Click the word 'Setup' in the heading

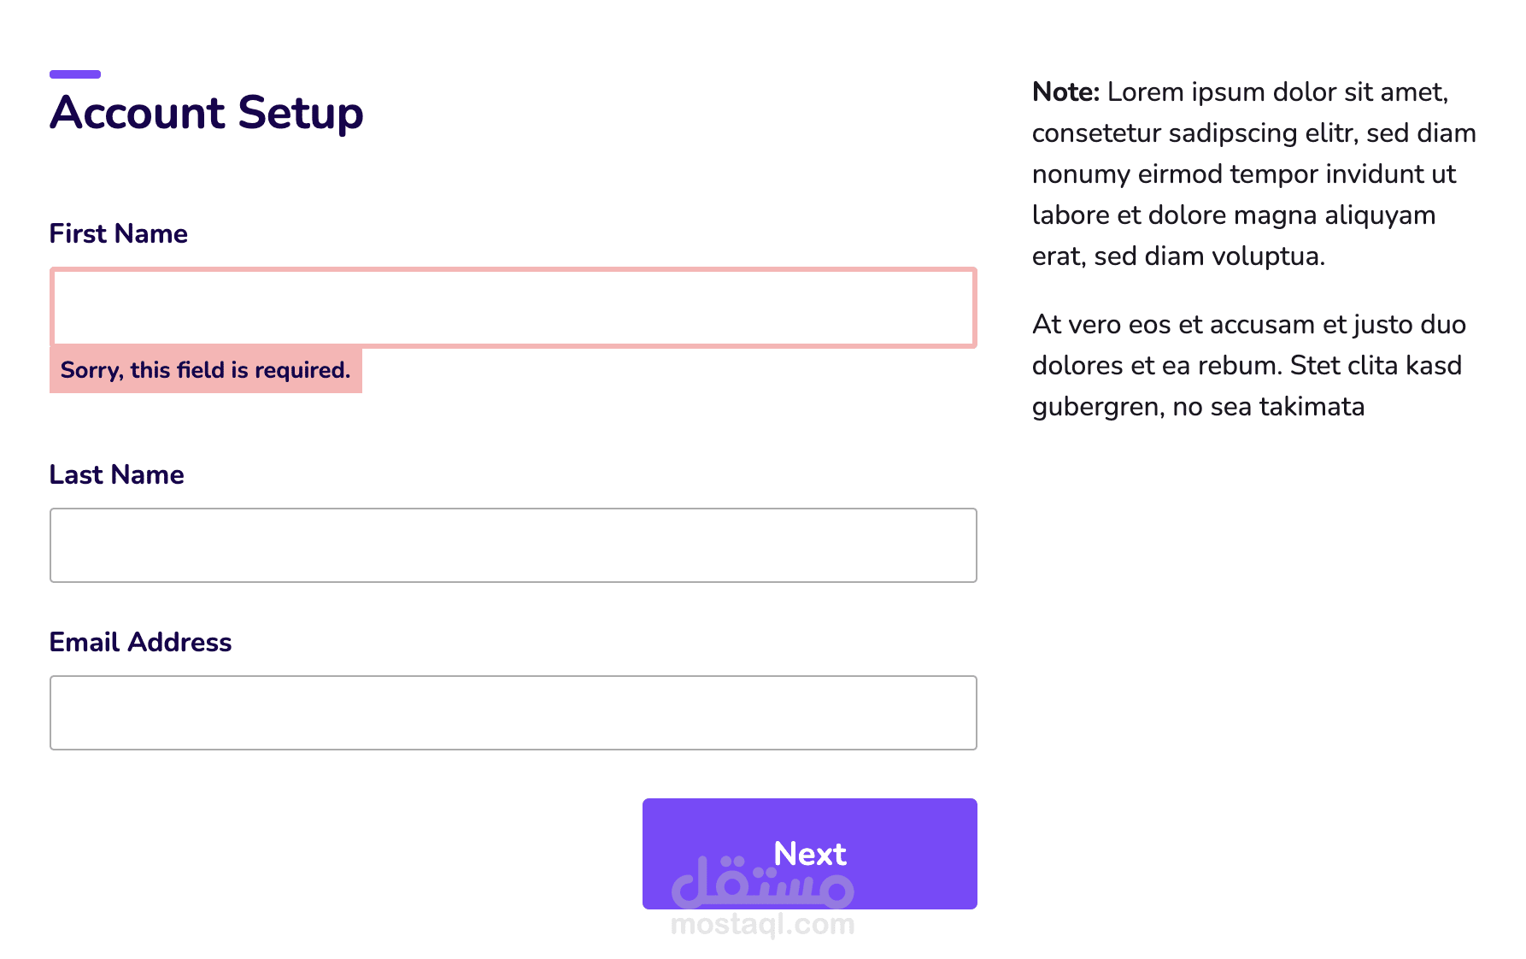(x=300, y=112)
